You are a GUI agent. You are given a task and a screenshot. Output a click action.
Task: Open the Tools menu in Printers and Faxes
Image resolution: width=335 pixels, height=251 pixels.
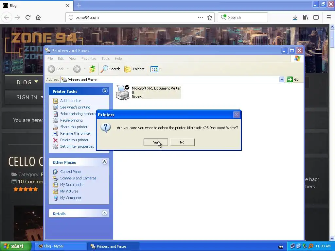pyautogui.click(x=106, y=59)
